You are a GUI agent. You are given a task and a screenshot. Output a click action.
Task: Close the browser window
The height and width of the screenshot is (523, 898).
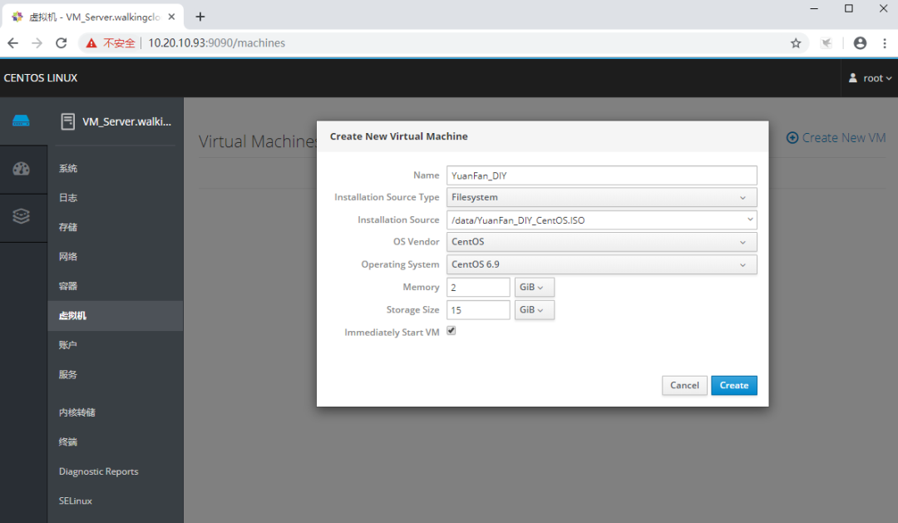[x=883, y=8]
